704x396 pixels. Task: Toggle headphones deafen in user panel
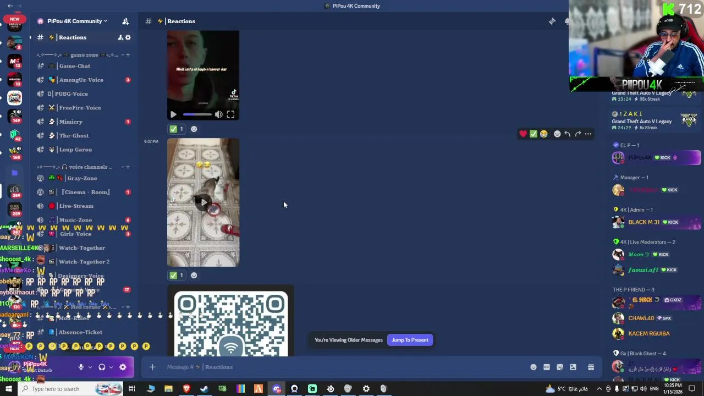tap(102, 367)
